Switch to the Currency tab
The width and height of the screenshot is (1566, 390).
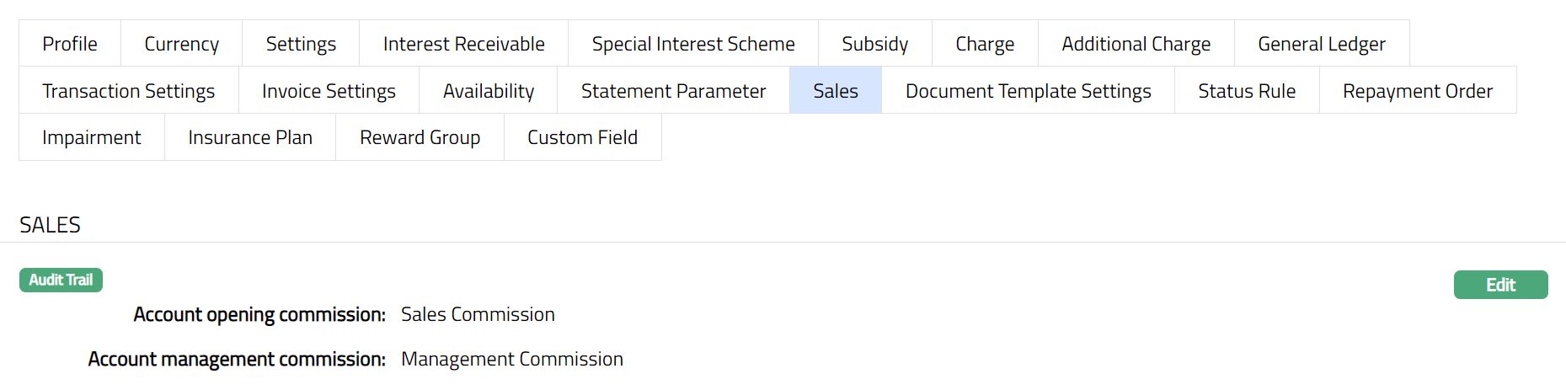[x=181, y=44]
